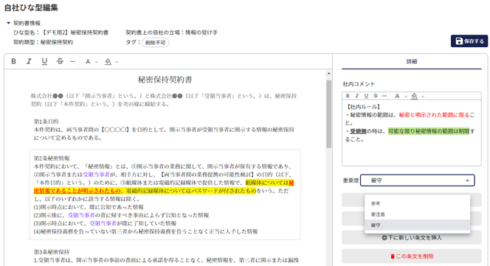Select 参考 from the importance list
The width and height of the screenshot is (490, 266).
(x=417, y=203)
